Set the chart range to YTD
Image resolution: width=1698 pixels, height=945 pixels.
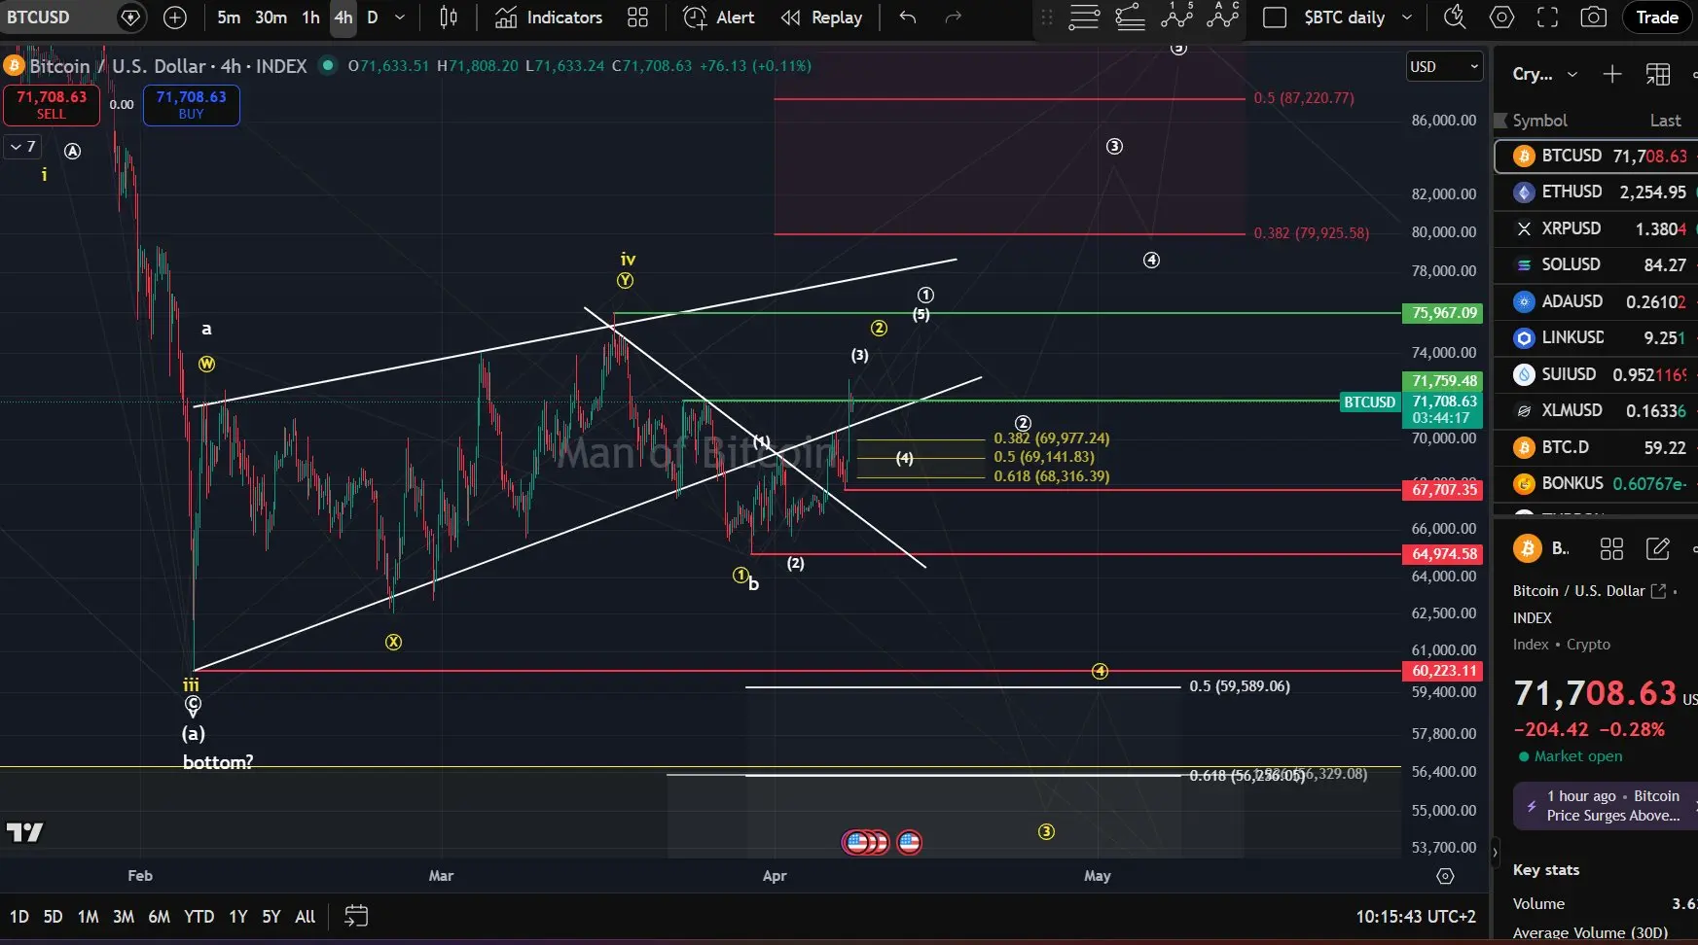(x=199, y=916)
